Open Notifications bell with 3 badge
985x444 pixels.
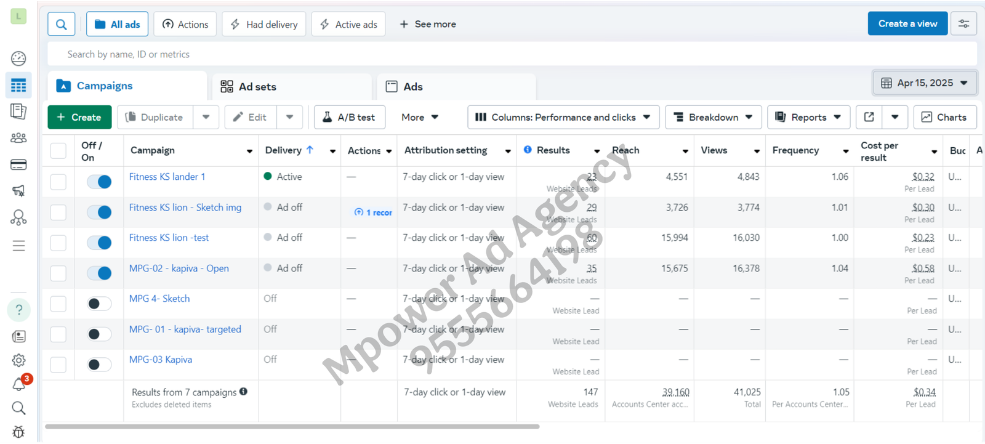[20, 383]
